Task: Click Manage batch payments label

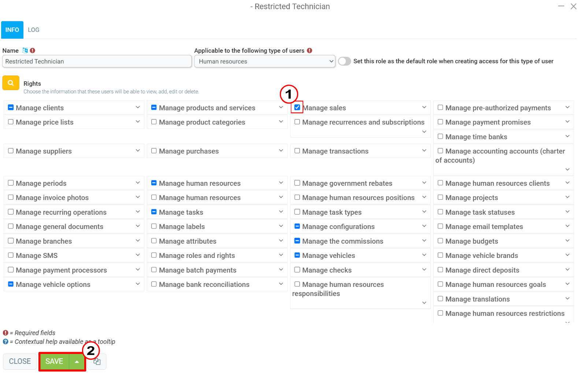Action: [x=197, y=270]
